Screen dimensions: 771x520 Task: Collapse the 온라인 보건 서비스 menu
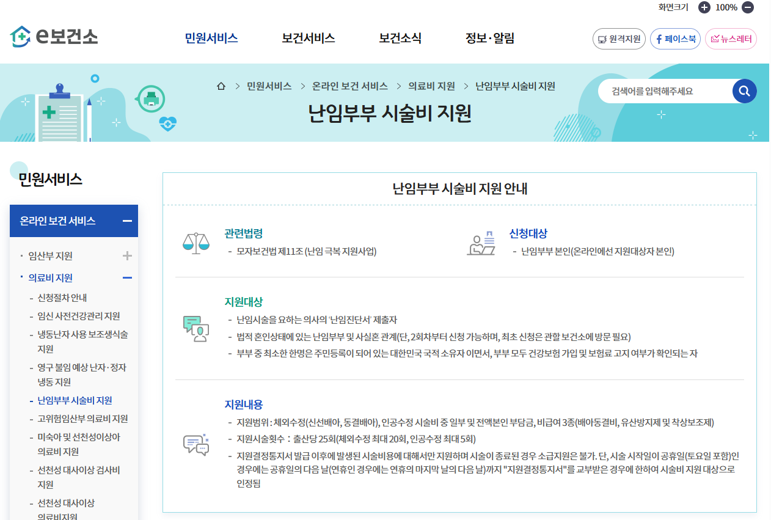click(x=127, y=221)
